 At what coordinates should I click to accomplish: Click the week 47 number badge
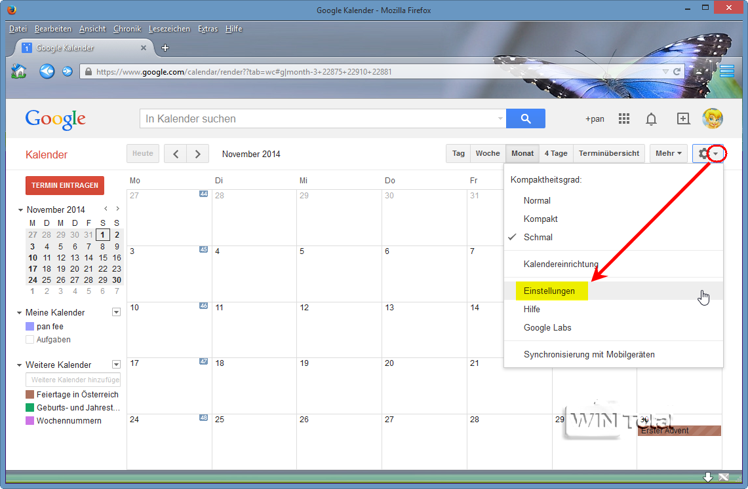point(203,361)
